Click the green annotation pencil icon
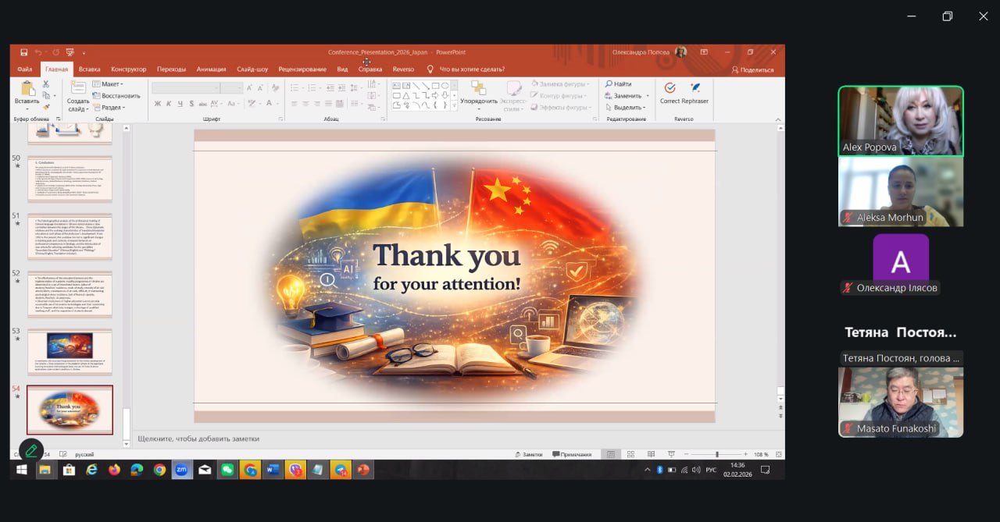The width and height of the screenshot is (1000, 522). point(30,449)
